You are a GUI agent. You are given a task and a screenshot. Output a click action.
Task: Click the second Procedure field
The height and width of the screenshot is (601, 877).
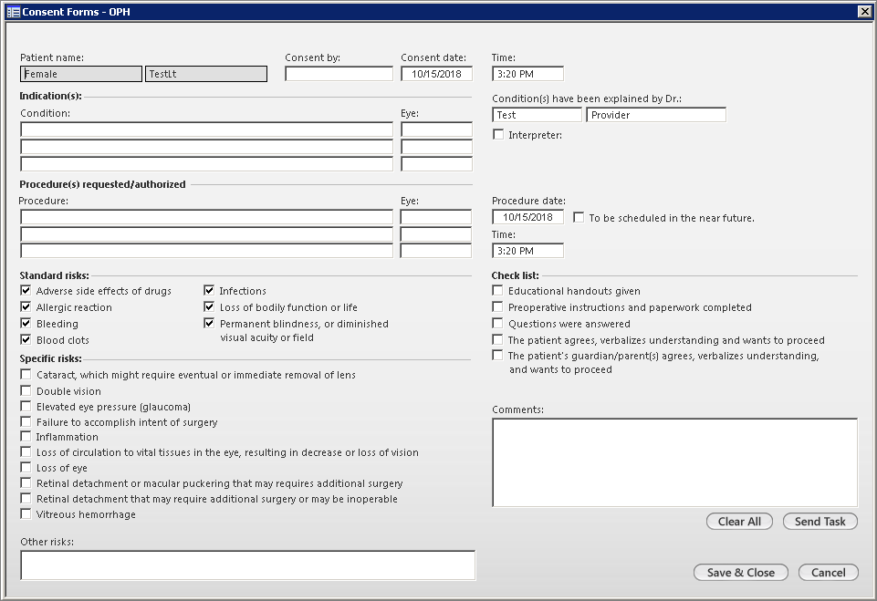pos(207,233)
